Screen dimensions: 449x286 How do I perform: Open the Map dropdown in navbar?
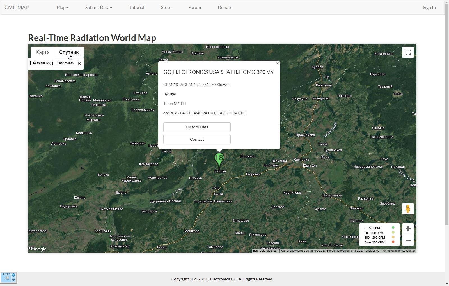click(62, 8)
